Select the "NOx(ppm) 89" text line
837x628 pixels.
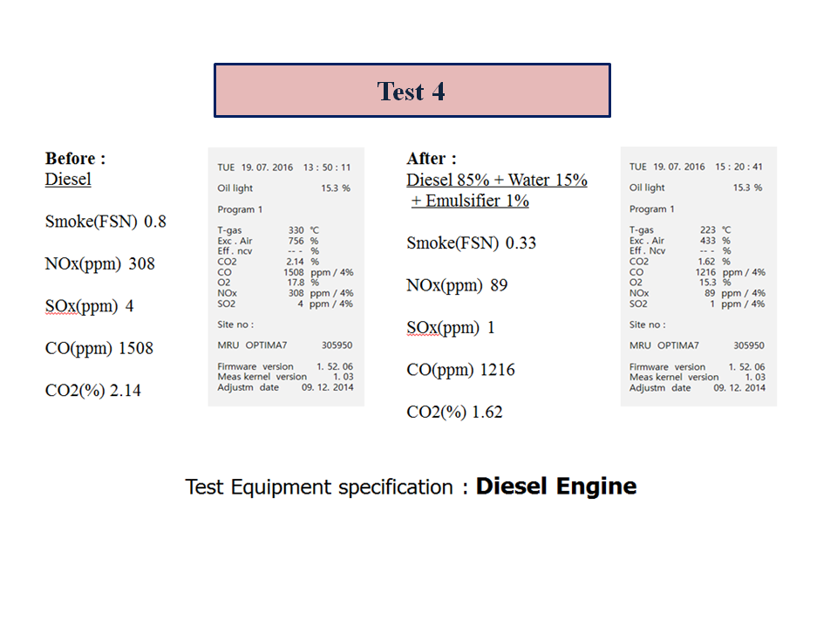[457, 285]
